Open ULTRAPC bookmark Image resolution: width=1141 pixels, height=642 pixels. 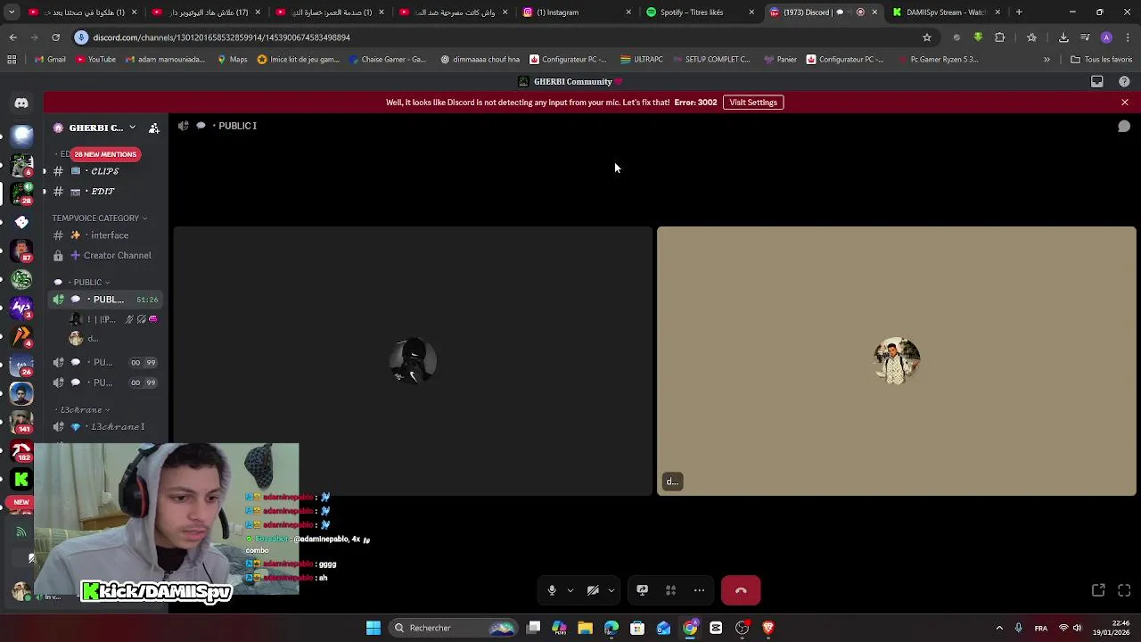pyautogui.click(x=642, y=60)
